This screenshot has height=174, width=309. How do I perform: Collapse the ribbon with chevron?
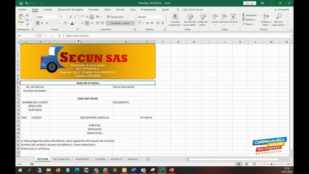tap(291, 29)
